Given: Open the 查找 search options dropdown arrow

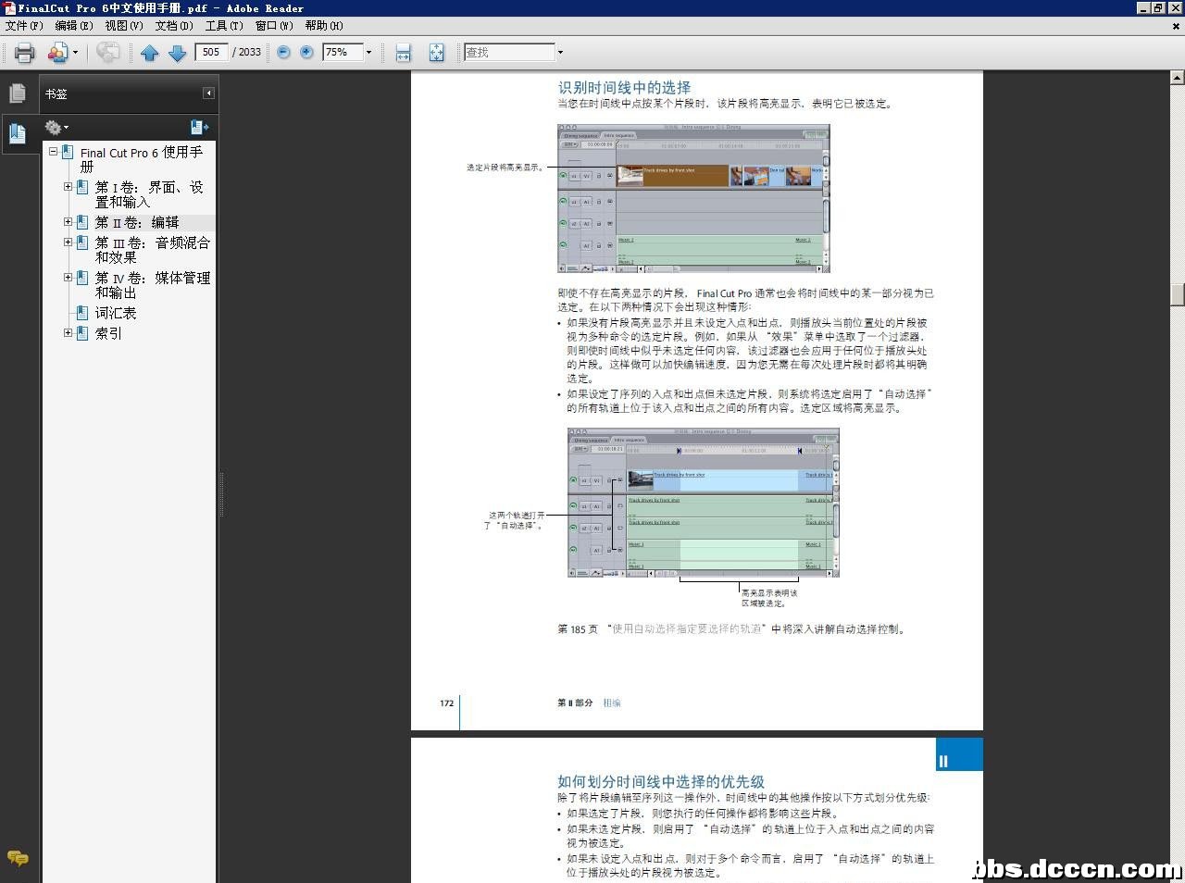Looking at the screenshot, I should pos(560,53).
